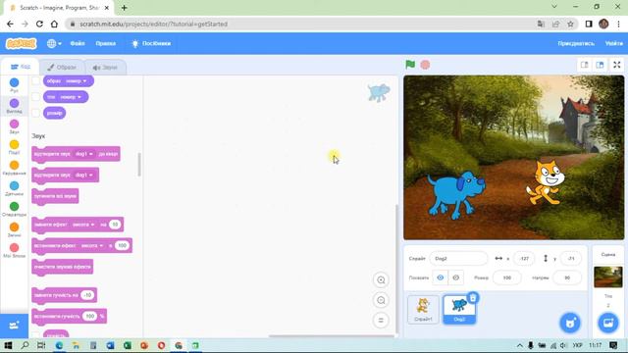Click the Choose a Sprite button
This screenshot has height=353, width=628.
[570, 323]
